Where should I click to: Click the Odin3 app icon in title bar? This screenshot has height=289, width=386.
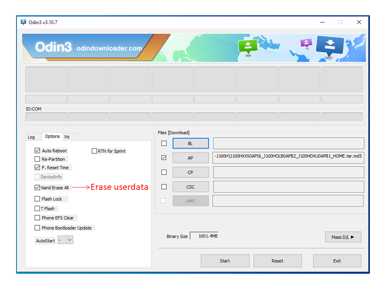click(x=23, y=22)
